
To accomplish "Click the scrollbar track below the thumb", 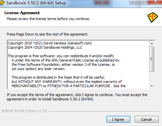I will (152, 78).
